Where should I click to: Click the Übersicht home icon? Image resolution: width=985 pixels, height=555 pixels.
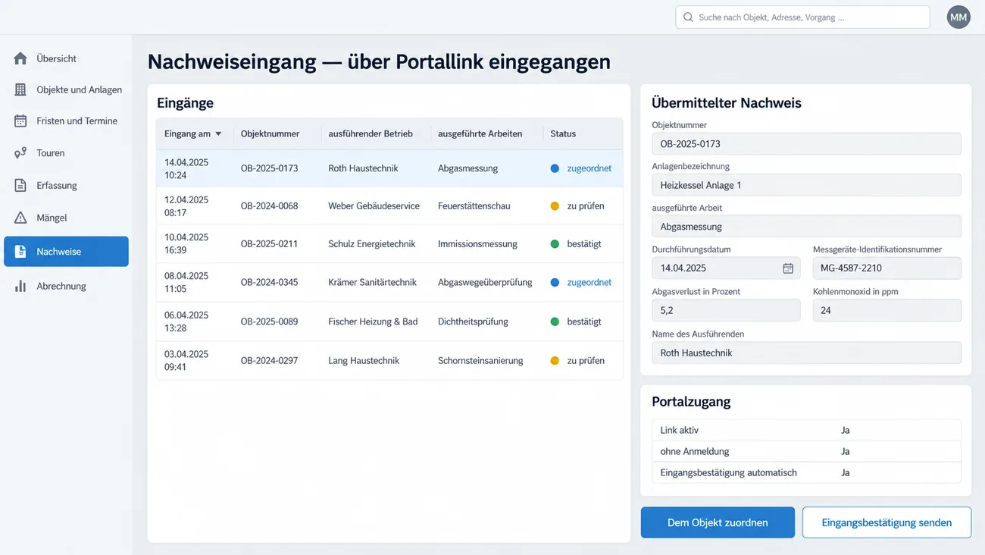(20, 58)
